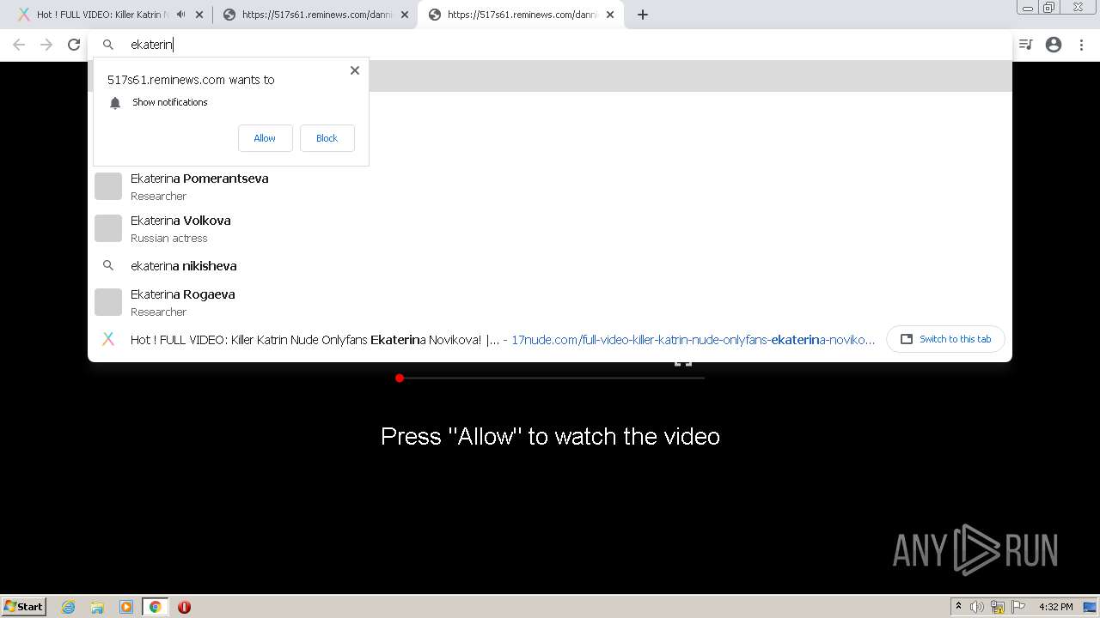Close the active third reminews.com tab
1100x618 pixels.
click(610, 15)
